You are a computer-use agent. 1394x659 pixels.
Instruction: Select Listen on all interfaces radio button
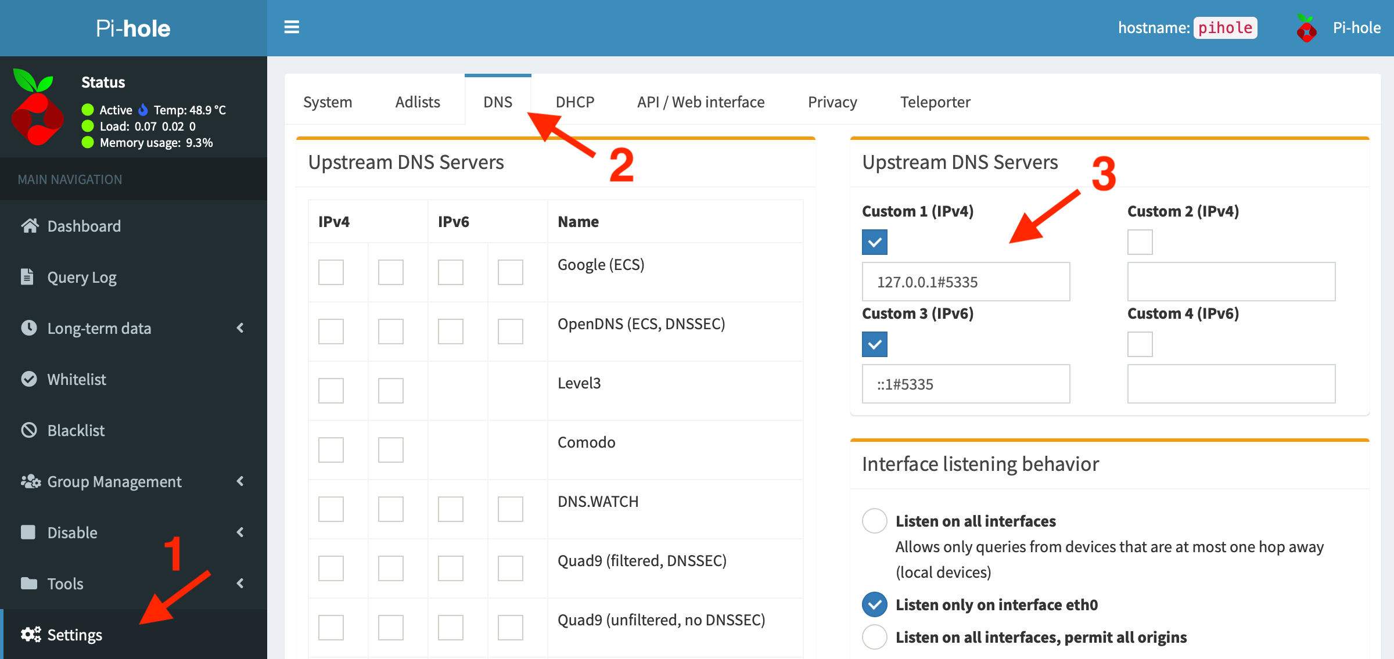click(x=874, y=522)
